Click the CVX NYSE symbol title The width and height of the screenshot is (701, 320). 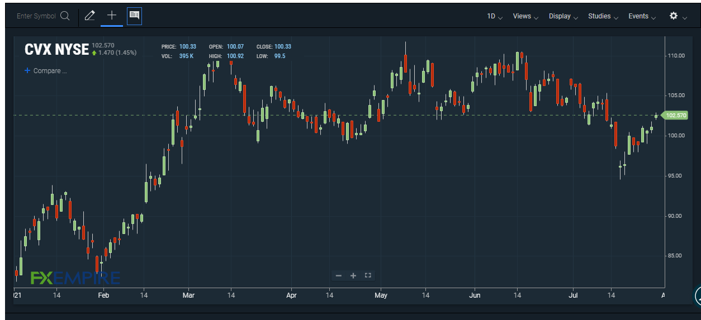pos(56,50)
